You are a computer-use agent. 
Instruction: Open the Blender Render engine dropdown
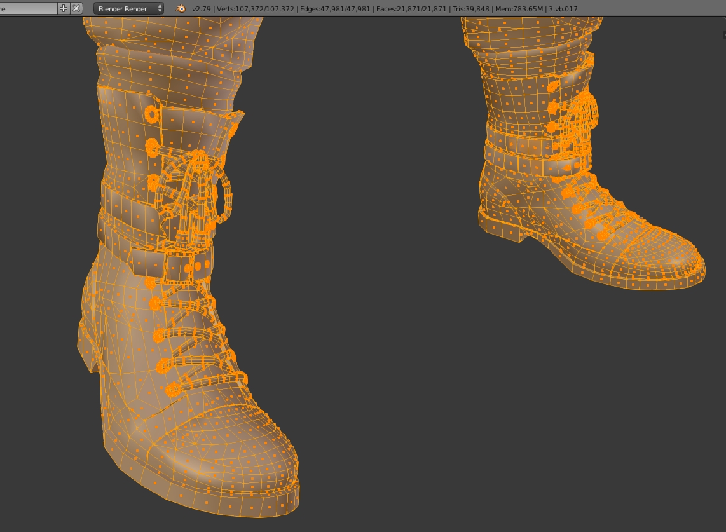[129, 9]
